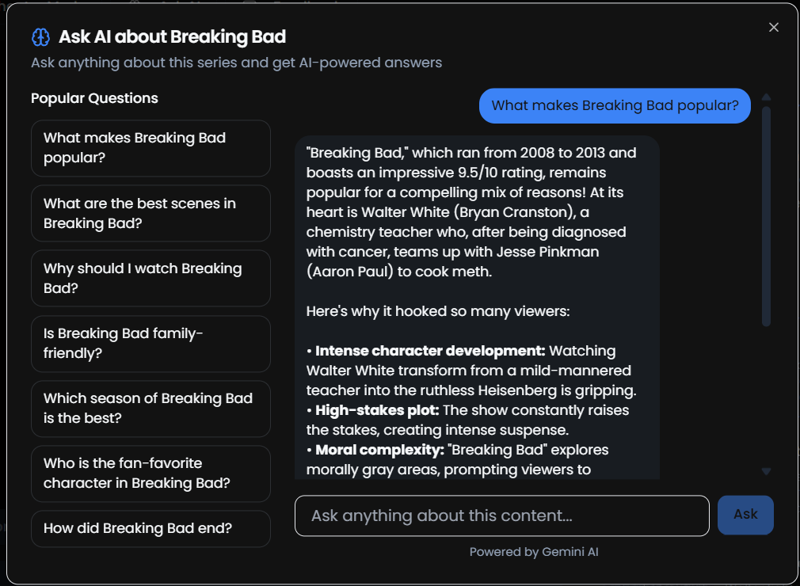Select "How did Breaking Bad end?" question
The image size is (800, 586).
tap(150, 528)
